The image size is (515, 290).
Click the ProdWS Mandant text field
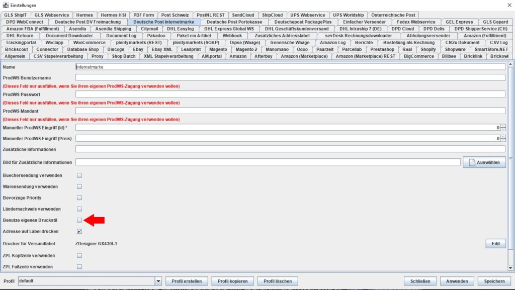click(x=290, y=111)
